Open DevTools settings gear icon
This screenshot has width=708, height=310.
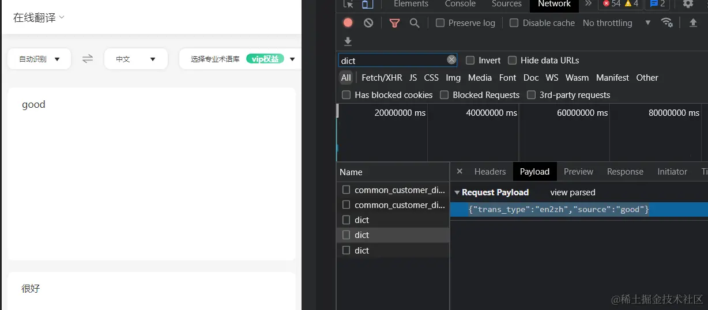pyautogui.click(x=688, y=4)
